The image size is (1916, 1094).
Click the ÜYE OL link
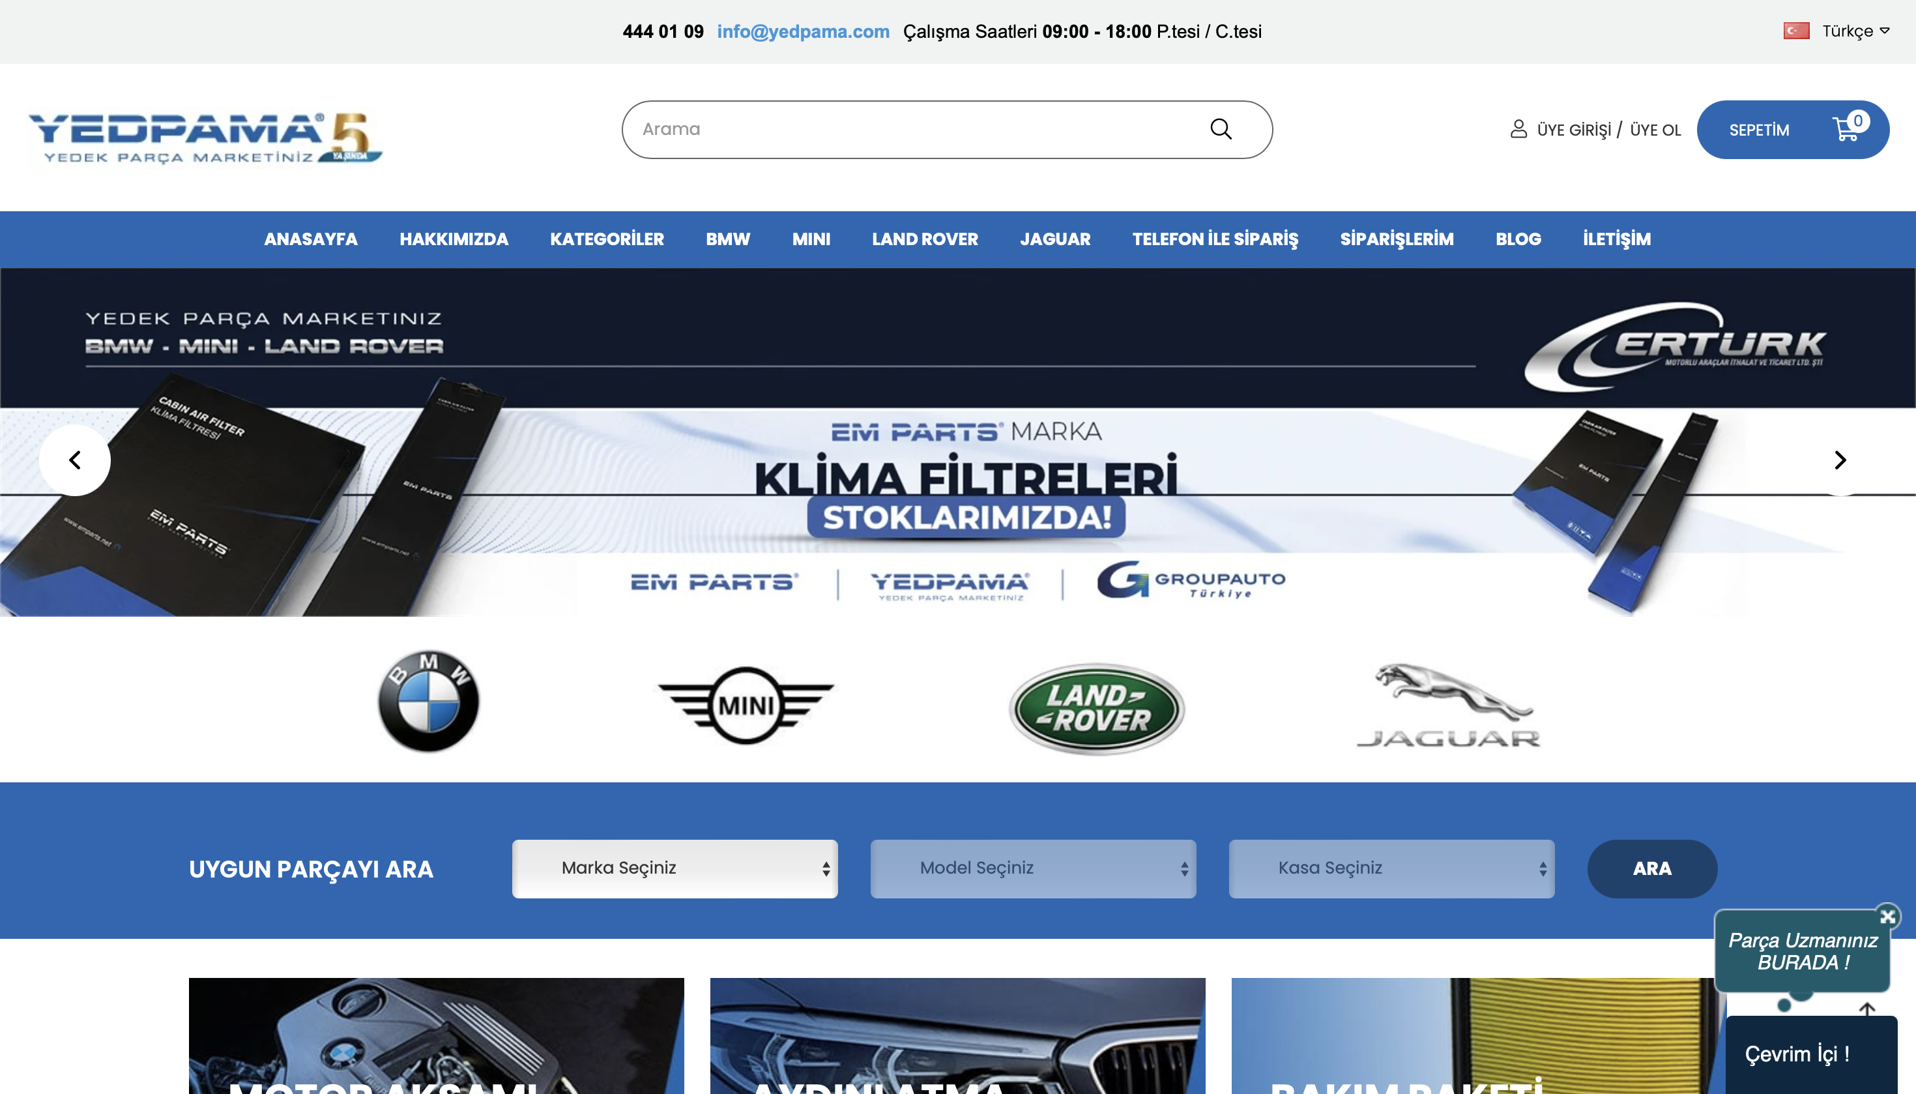[1655, 130]
